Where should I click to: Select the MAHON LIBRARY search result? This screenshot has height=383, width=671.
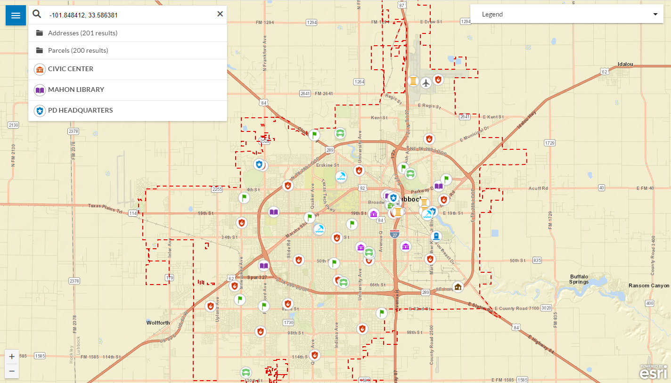tap(128, 90)
